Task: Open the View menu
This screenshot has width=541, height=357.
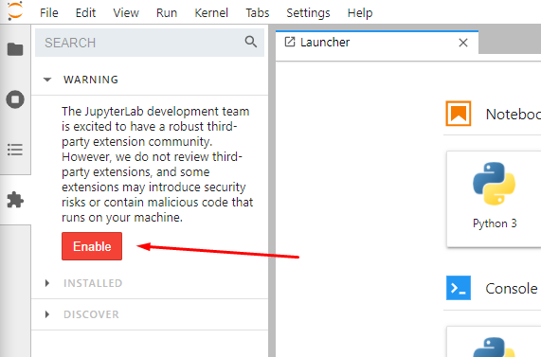Action: coord(126,12)
